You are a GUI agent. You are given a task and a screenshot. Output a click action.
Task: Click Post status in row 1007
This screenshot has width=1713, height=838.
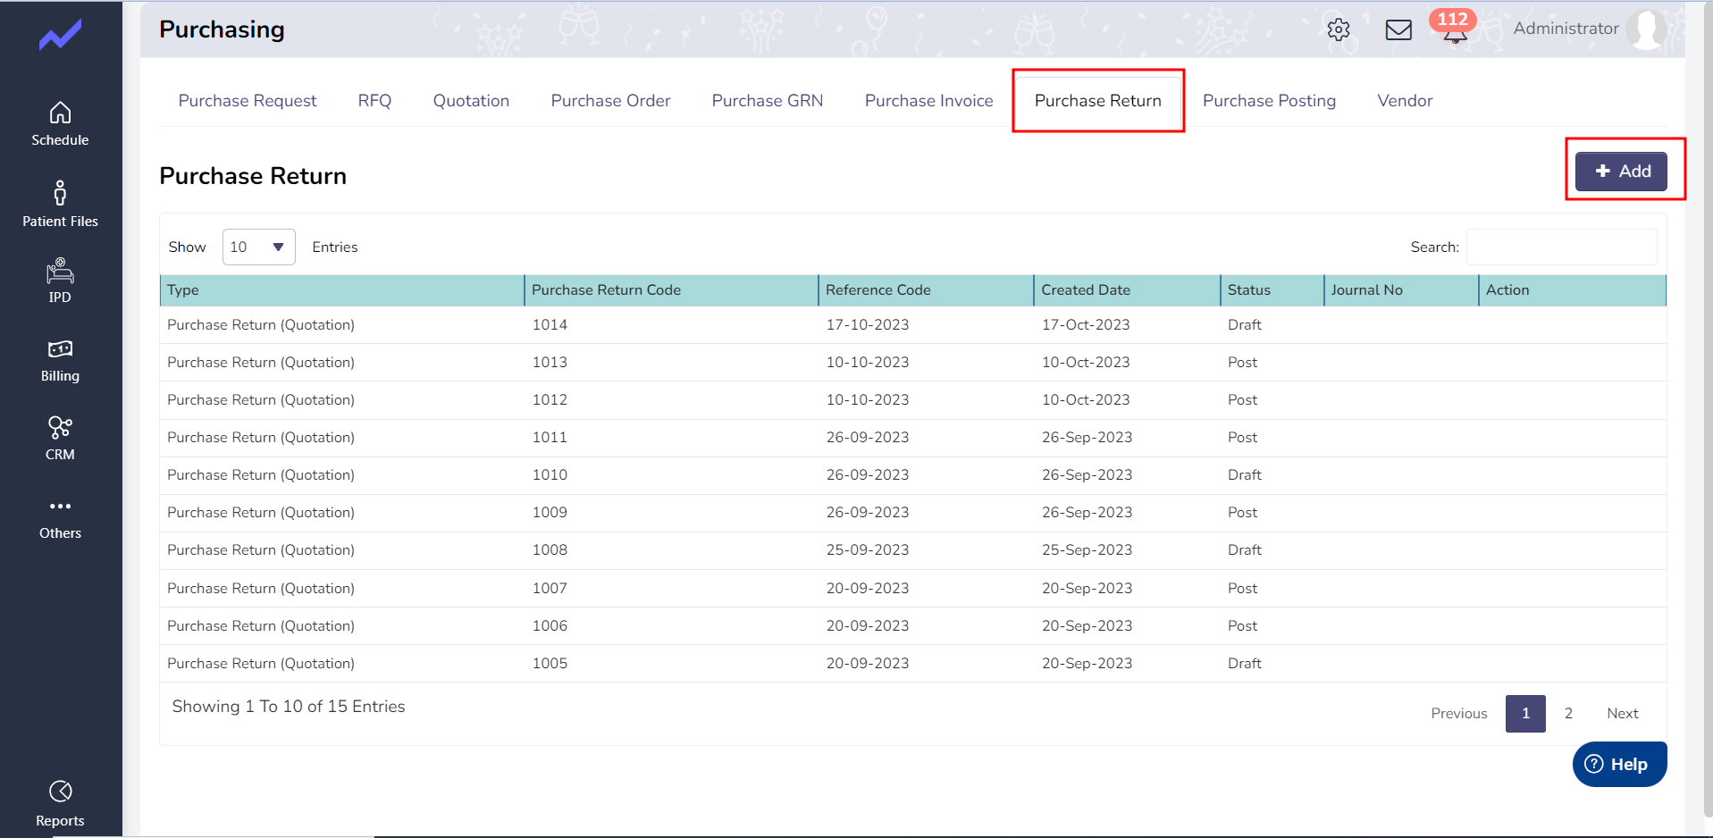click(x=1242, y=589)
